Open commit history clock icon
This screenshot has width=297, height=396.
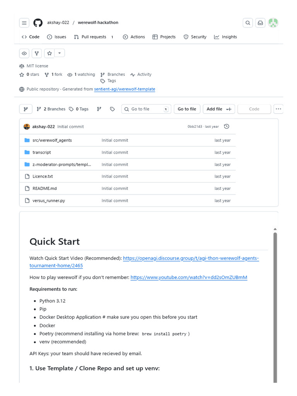coord(227,126)
